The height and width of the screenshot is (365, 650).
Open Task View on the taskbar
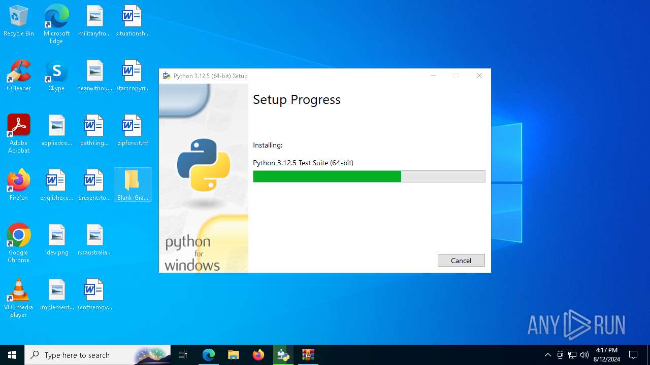[183, 355]
